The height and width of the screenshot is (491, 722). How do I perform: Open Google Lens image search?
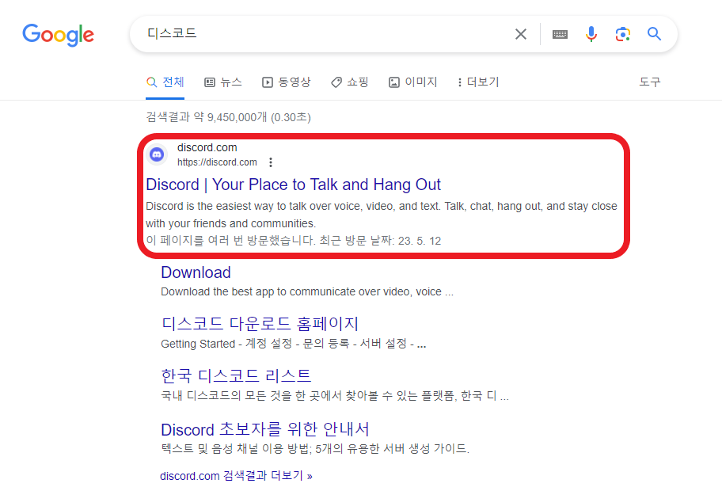pyautogui.click(x=622, y=34)
